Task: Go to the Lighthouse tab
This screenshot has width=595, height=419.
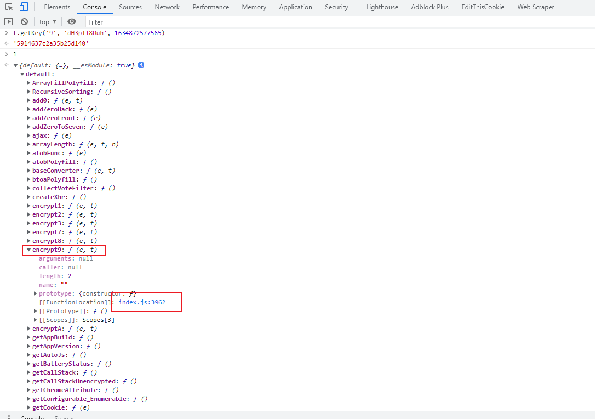Action: click(x=382, y=7)
